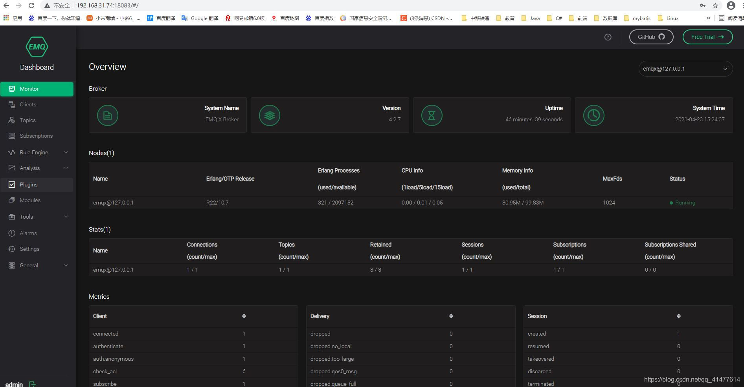Expand the Tools submenu chevron
Screen dimensions: 744x387
tap(66, 217)
